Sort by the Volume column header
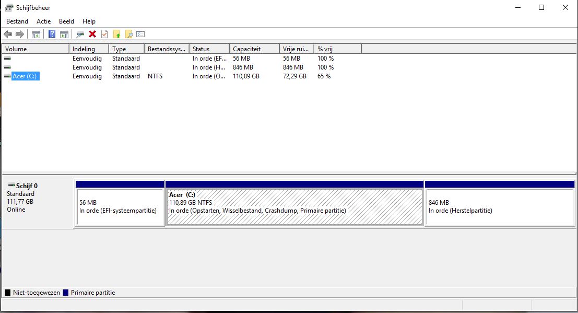578x313 pixels. 36,49
